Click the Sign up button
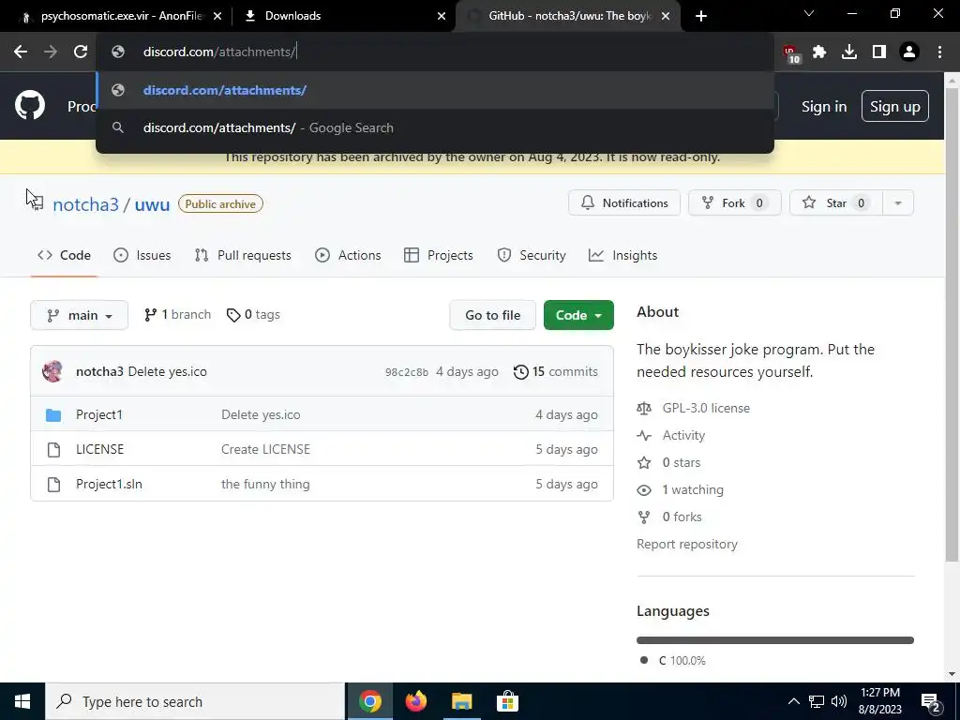Viewport: 960px width, 720px height. (x=894, y=107)
